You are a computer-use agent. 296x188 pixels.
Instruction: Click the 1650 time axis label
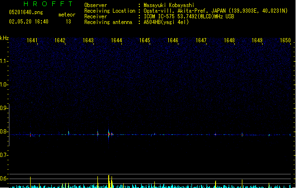coord(285,40)
